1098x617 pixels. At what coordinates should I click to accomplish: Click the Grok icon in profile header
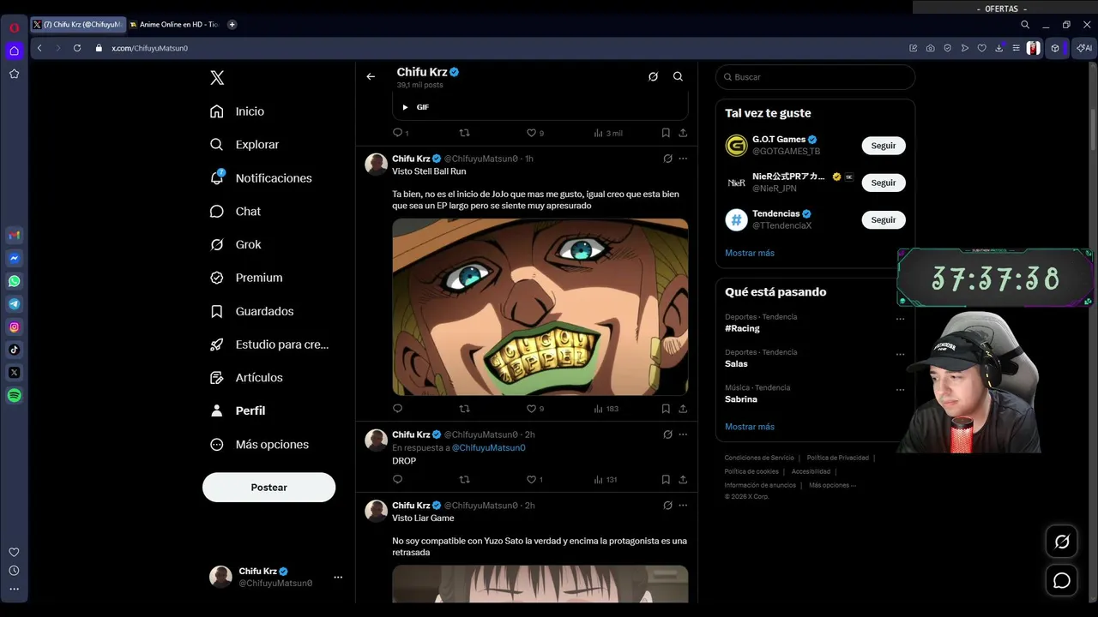(x=653, y=76)
